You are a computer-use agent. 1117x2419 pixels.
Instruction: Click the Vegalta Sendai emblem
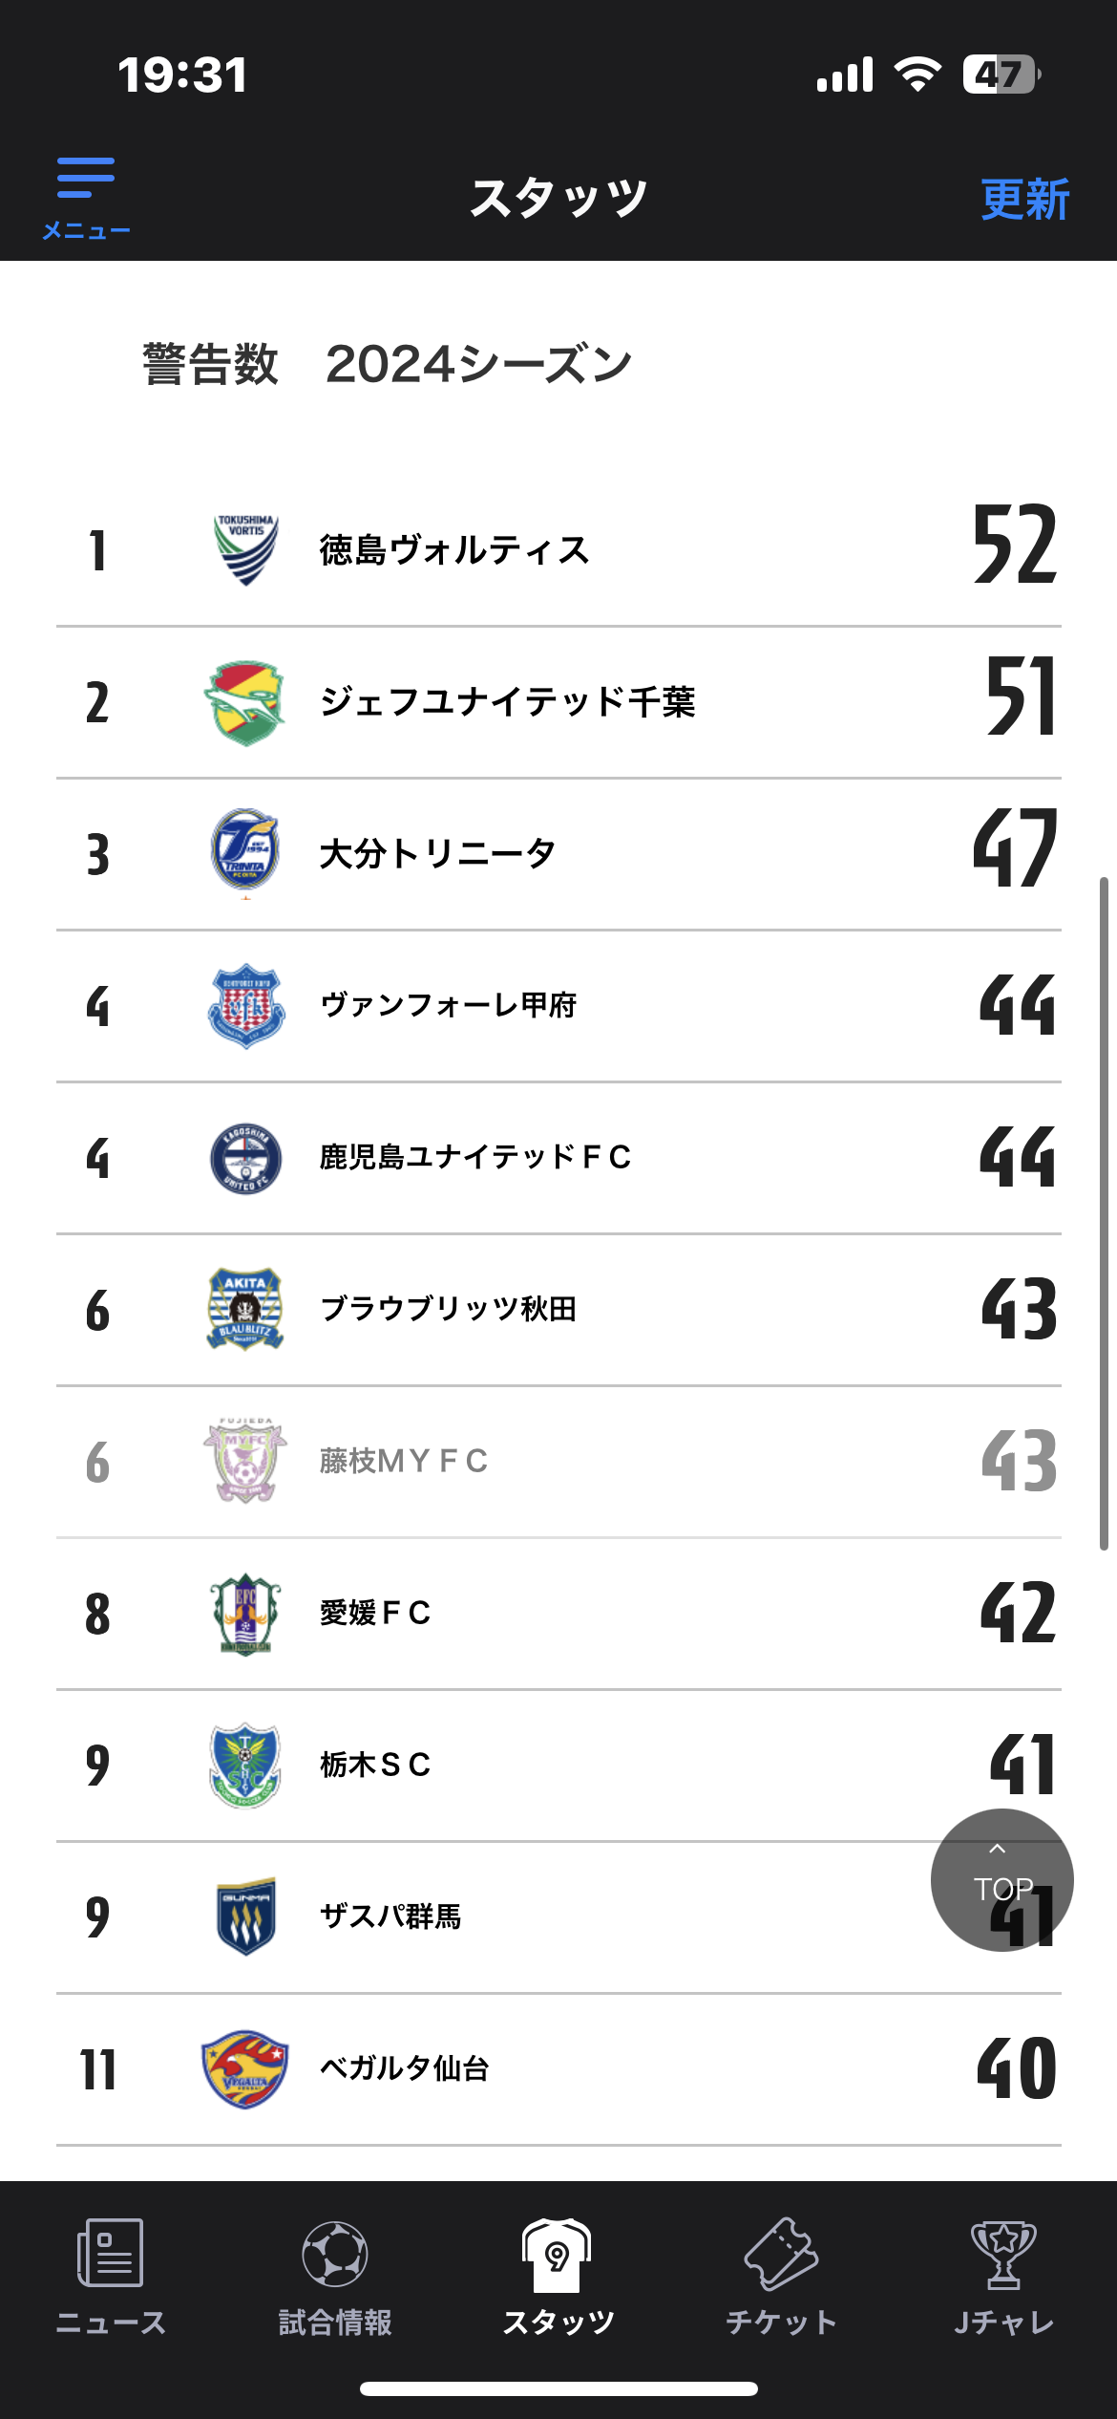[245, 2069]
